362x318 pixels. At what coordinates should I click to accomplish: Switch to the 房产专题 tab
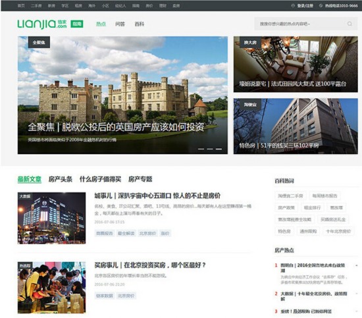[x=140, y=179]
